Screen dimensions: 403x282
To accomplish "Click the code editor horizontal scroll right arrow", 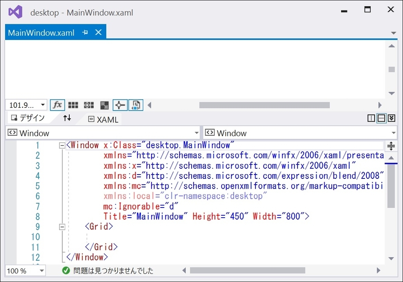I will coord(378,270).
